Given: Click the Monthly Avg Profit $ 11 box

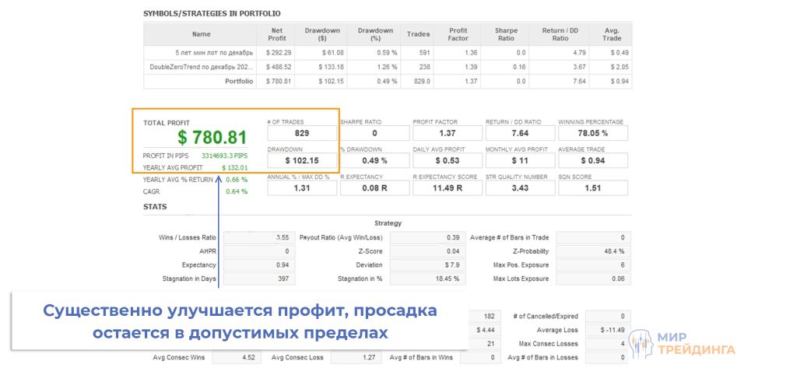Looking at the screenshot, I should (521, 160).
